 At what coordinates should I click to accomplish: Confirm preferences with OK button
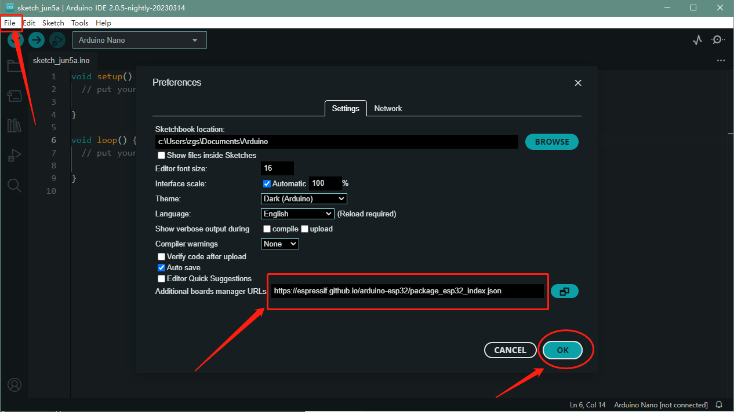pyautogui.click(x=562, y=350)
